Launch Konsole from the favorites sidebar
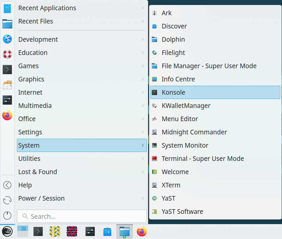The image size is (282, 239). [x=7, y=70]
